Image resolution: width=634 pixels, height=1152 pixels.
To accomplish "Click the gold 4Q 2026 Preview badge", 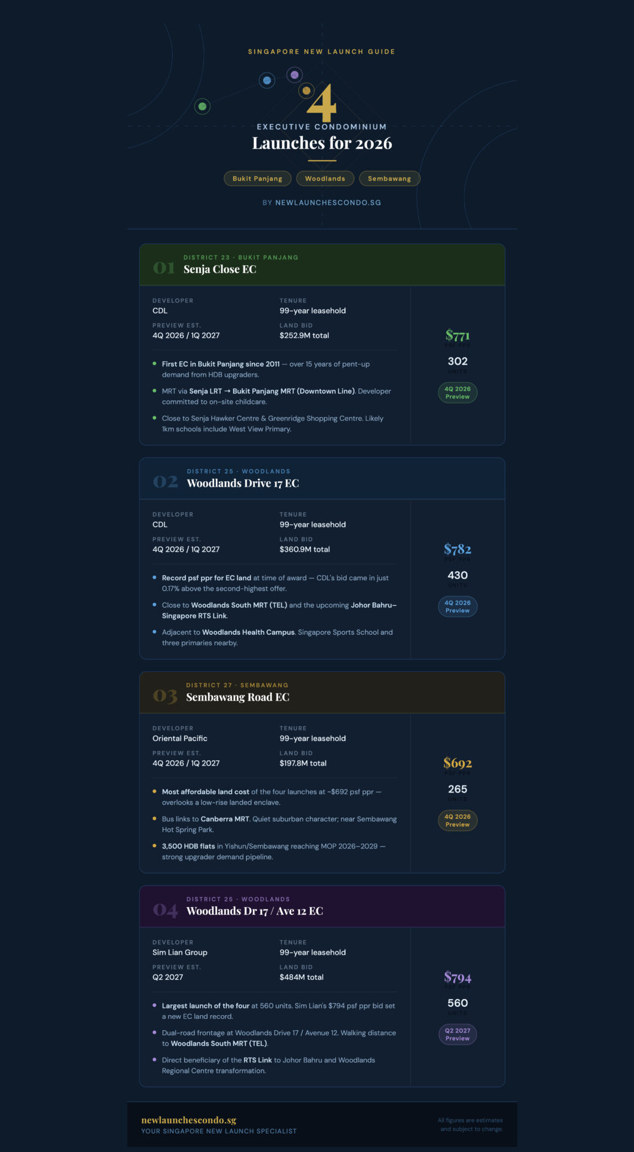I will click(x=458, y=821).
